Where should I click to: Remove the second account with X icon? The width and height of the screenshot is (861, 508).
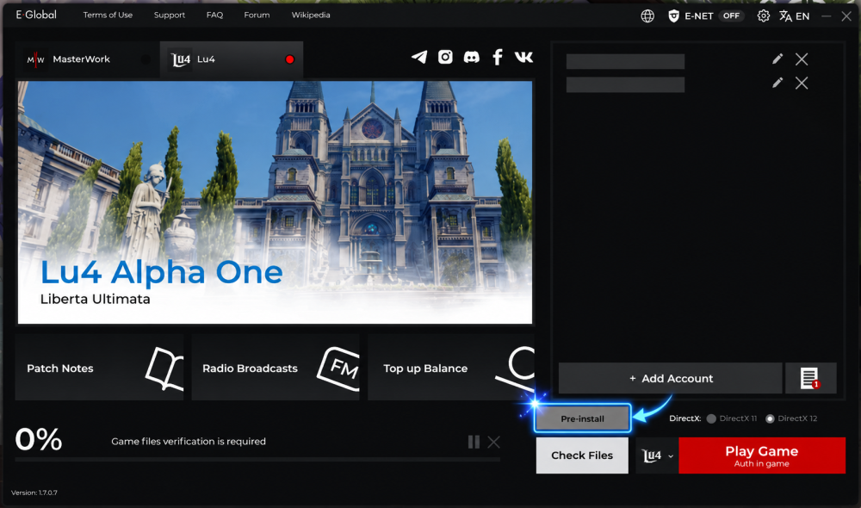pos(802,83)
